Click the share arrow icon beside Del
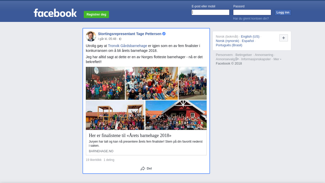 coord(143,169)
